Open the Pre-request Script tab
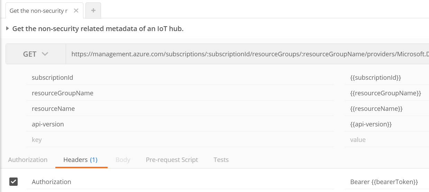The image size is (429, 192). [x=172, y=160]
